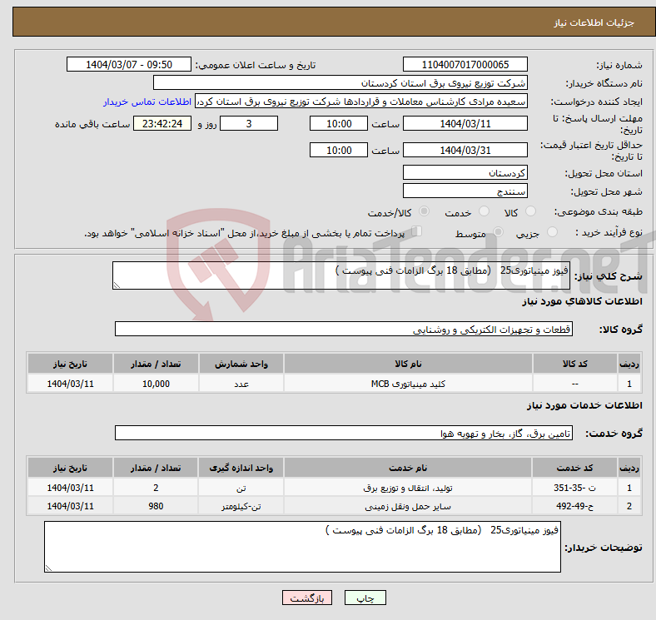Open the اطلاعات تماس خریدار link
The image size is (656, 620).
click(x=147, y=102)
